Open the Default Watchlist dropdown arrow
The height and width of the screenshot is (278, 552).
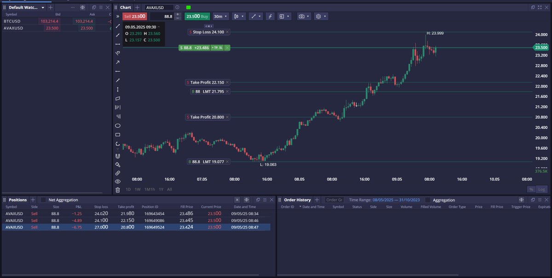pyautogui.click(x=43, y=8)
